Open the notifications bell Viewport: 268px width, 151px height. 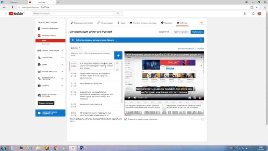(x=253, y=13)
